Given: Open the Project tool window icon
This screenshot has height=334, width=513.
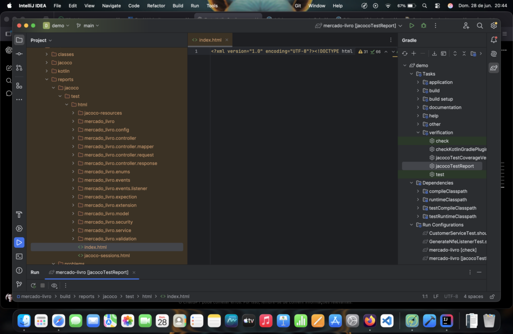Looking at the screenshot, I should pos(20,40).
